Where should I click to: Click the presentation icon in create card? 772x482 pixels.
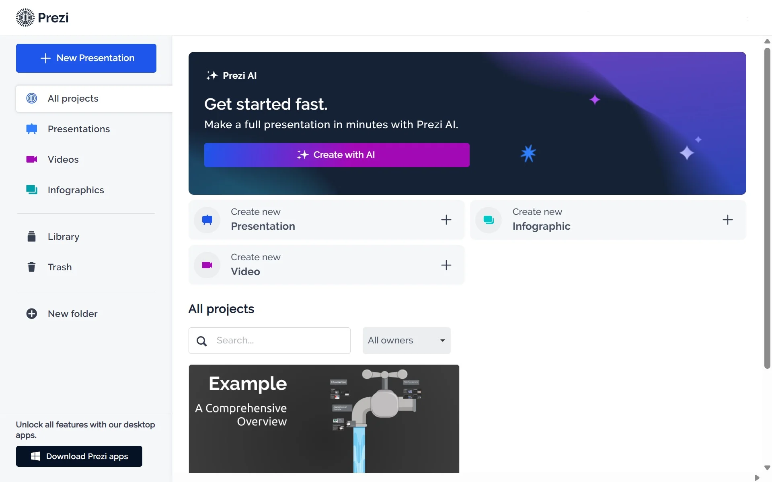point(207,220)
